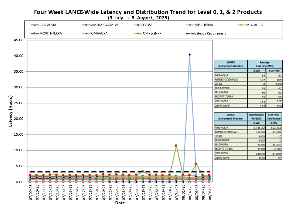The height and width of the screenshot is (217, 299).
Task: Select the OMPS-SNPP spike point on 07/31/23
Action: point(176,146)
